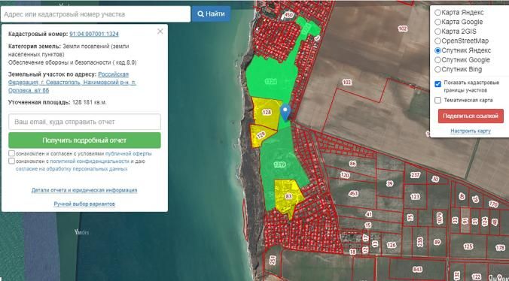Click parcel label 170 on map
The height and width of the screenshot is (281, 509).
pyautogui.click(x=493, y=204)
